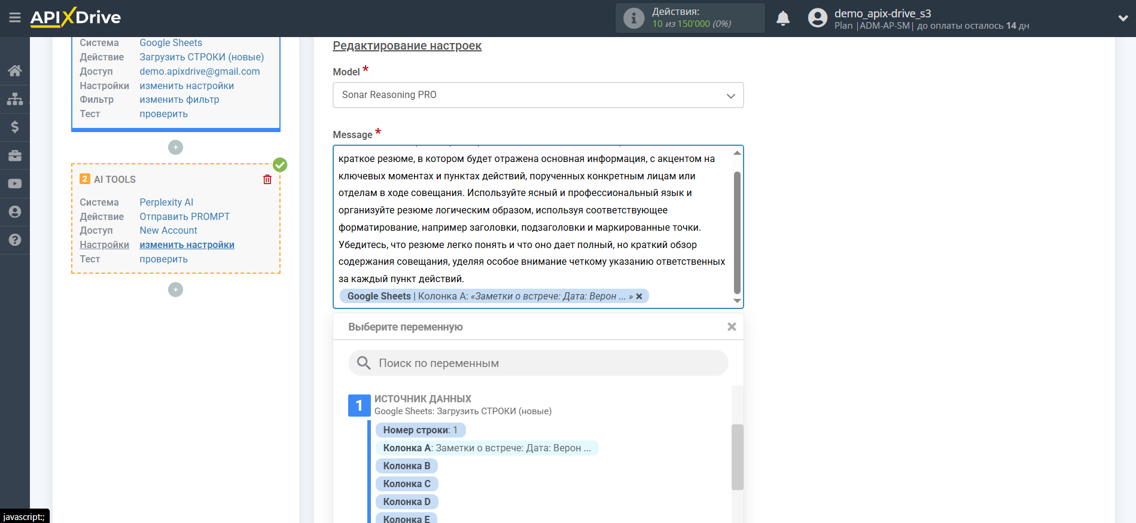The image size is (1136, 523).
Task: Click the user avatar icon
Action: 817,18
